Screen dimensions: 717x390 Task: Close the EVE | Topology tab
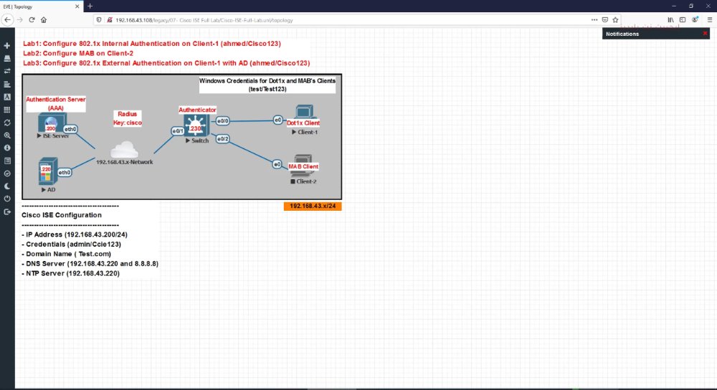(x=77, y=6)
